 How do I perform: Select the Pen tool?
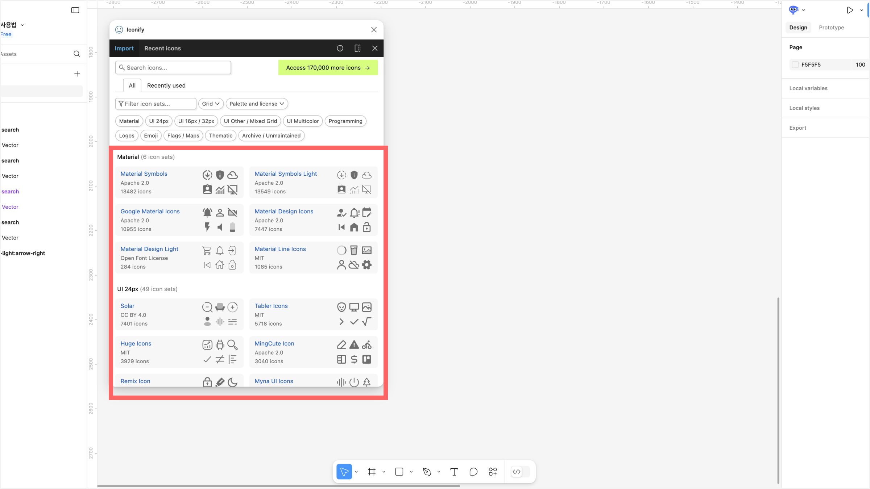tap(427, 472)
